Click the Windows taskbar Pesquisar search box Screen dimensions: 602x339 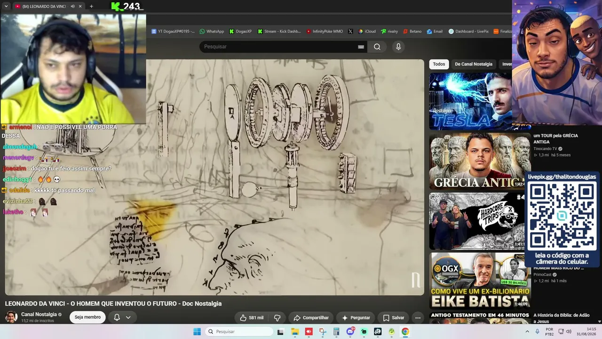(x=239, y=331)
